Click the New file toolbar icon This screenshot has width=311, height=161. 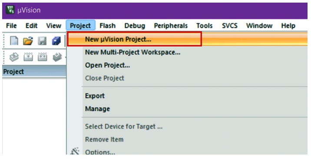pyautogui.click(x=14, y=41)
